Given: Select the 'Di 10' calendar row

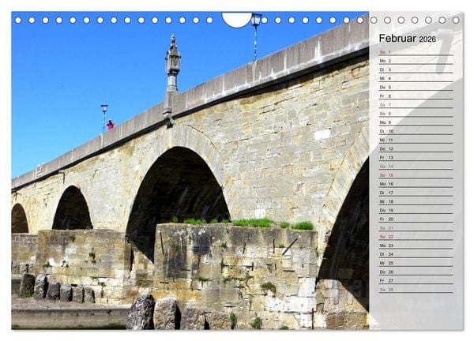Looking at the screenshot, I should [416, 131].
